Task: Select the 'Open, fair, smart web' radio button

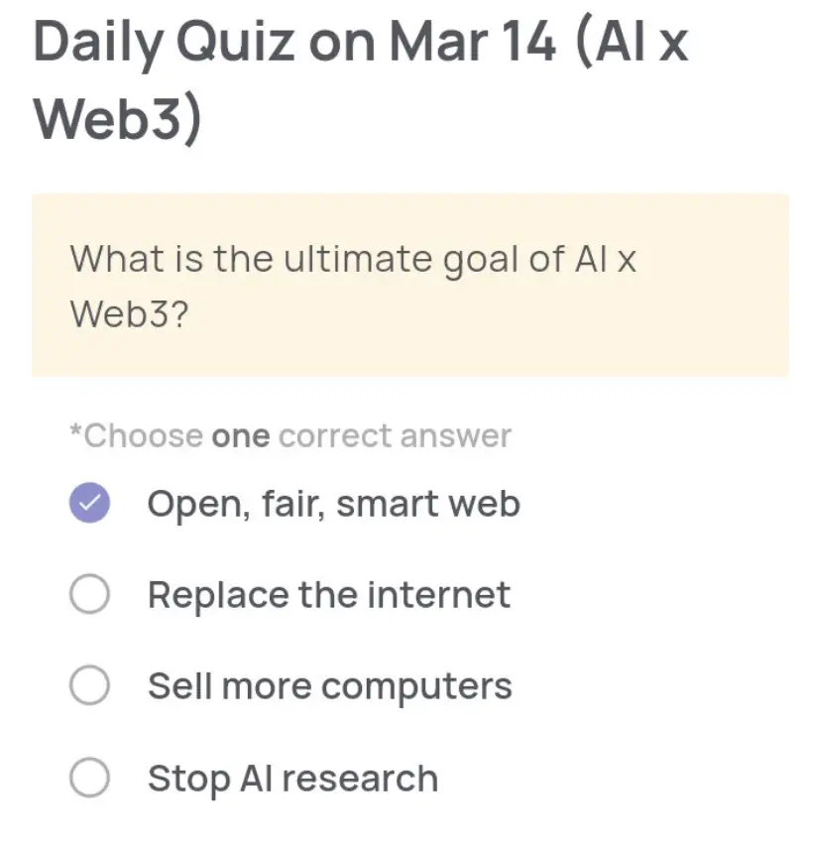Action: (x=90, y=503)
